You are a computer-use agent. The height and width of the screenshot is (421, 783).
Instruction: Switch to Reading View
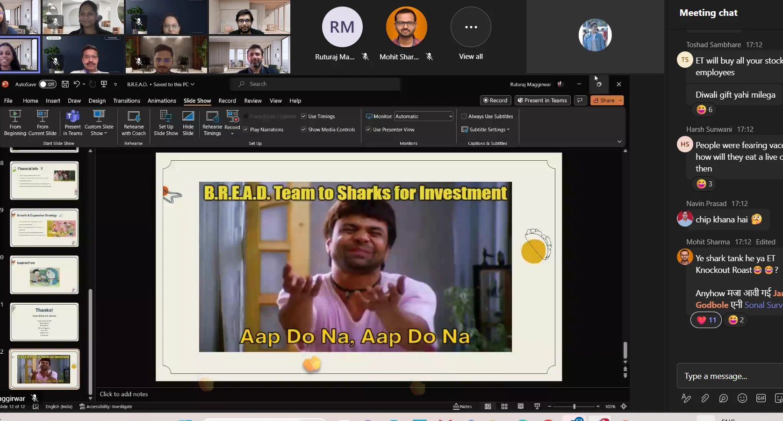pyautogui.click(x=520, y=407)
